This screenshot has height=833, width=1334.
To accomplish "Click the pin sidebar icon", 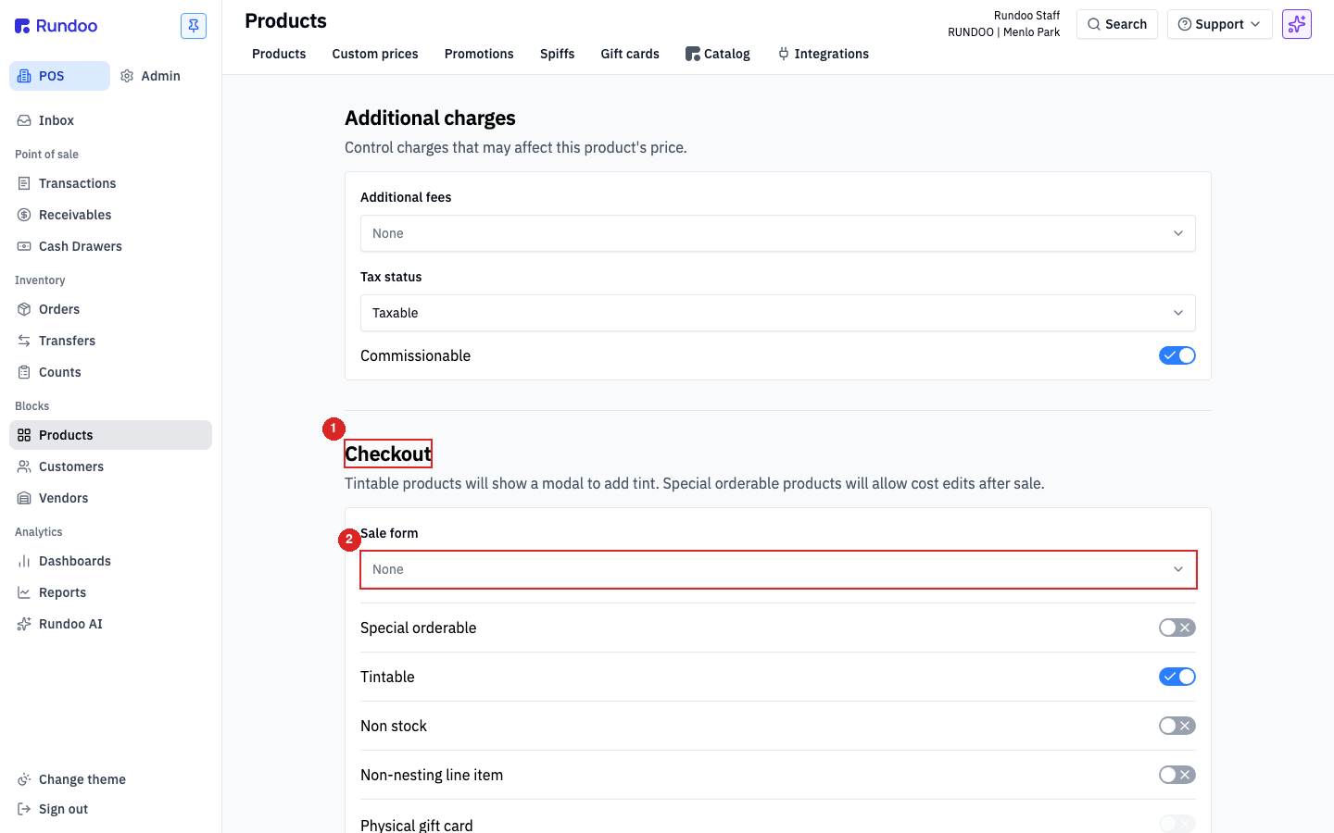I will coord(194,26).
